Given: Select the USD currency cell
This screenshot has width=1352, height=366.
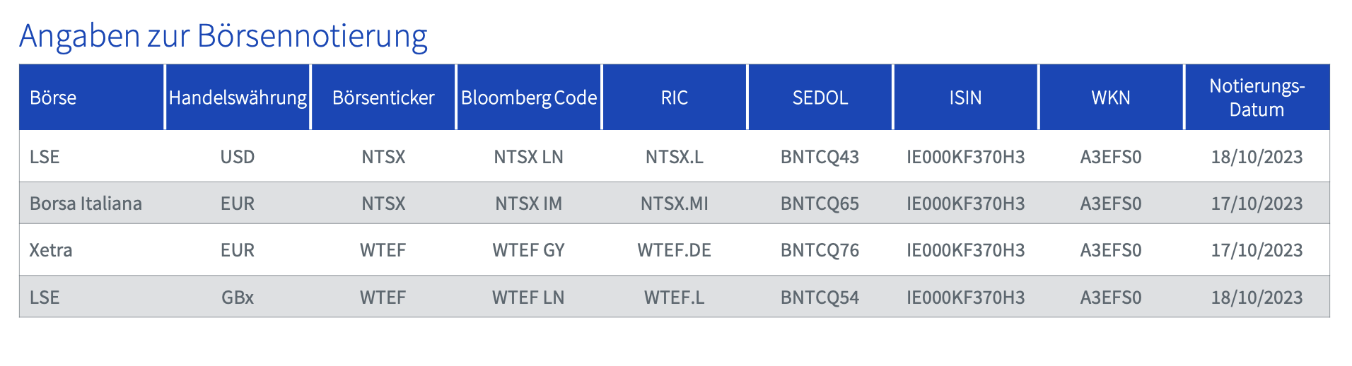Looking at the screenshot, I should [238, 157].
